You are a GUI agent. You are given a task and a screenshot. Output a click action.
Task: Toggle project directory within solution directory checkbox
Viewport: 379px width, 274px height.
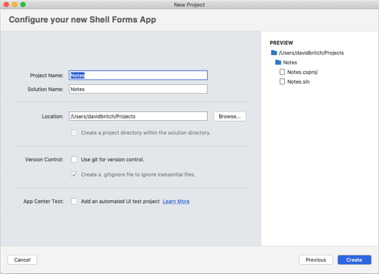point(74,133)
